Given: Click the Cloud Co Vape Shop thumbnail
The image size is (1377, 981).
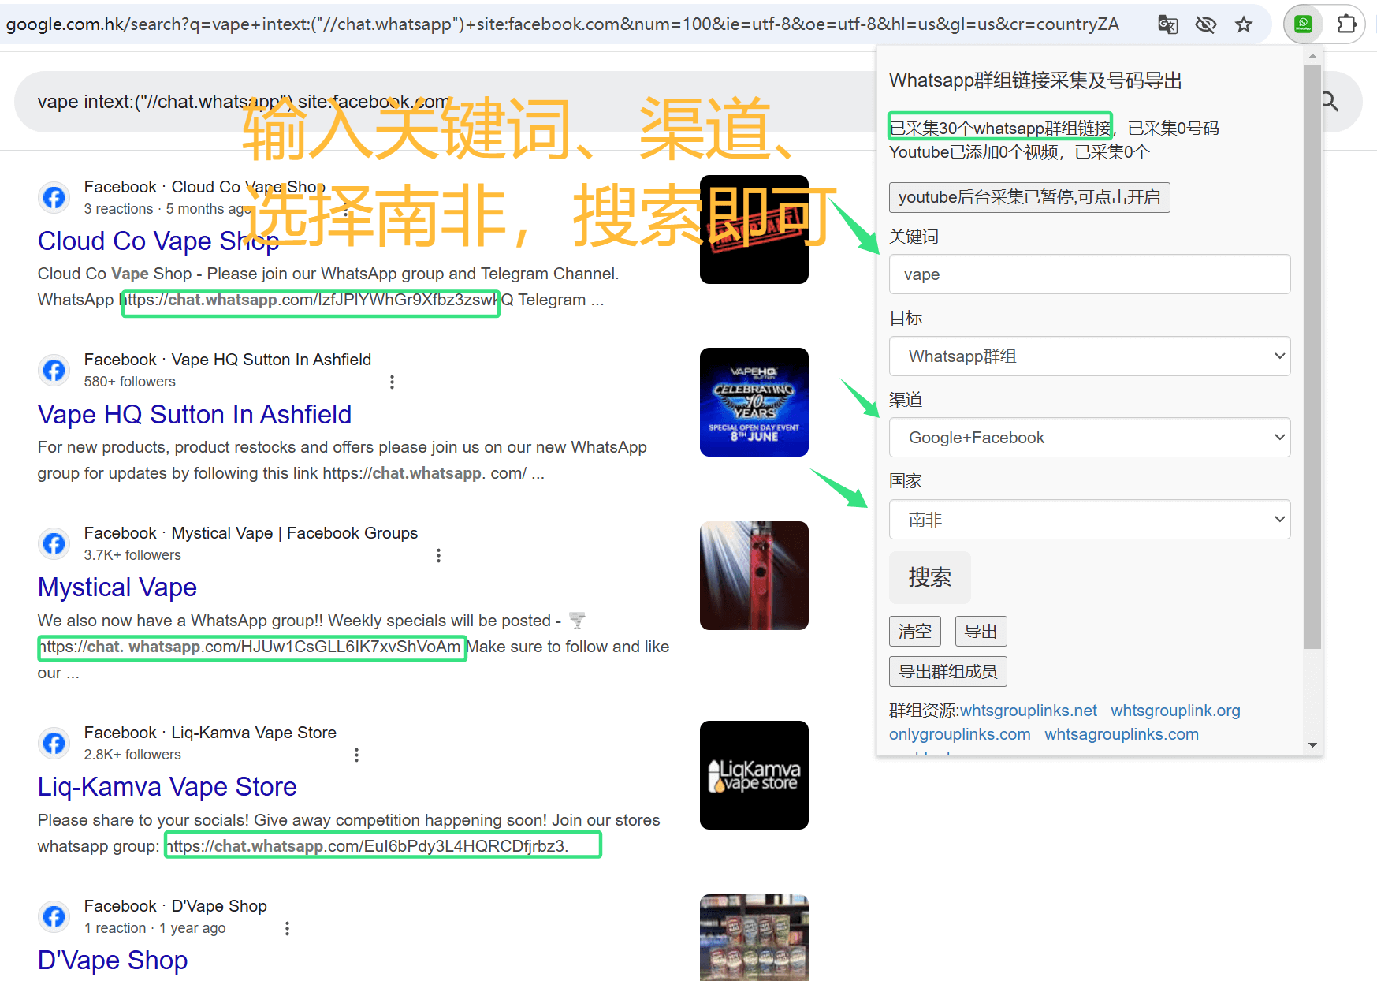Looking at the screenshot, I should [754, 229].
